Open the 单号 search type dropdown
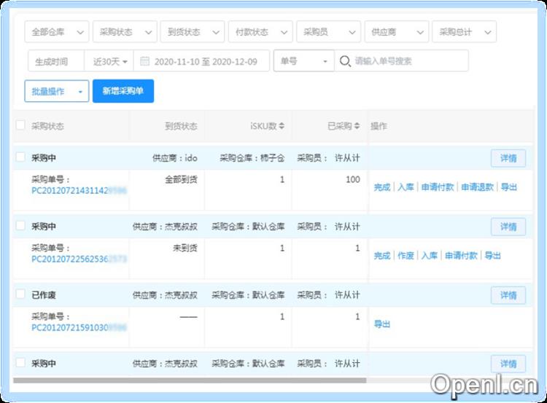 tap(304, 61)
